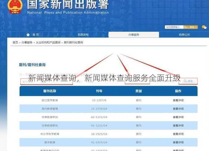
Task: Select the 中小学科学教育 journal name cell
Action: point(50,134)
